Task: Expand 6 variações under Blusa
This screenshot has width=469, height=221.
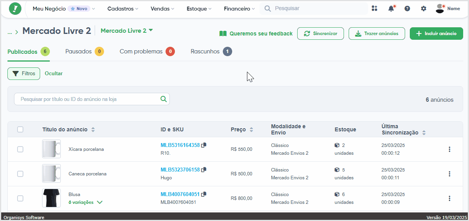Action: (x=86, y=202)
